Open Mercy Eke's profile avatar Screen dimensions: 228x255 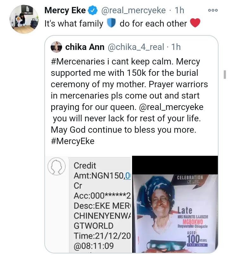(24, 19)
